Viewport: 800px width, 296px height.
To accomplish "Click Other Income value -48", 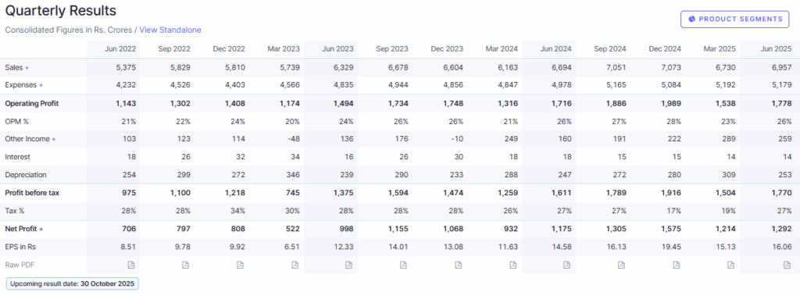I will [x=294, y=139].
